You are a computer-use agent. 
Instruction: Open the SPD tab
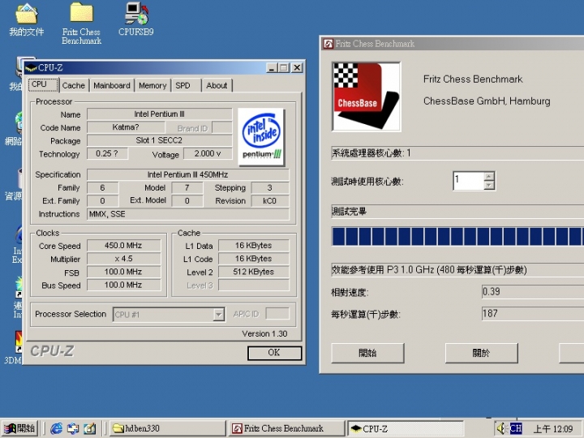[x=187, y=86]
